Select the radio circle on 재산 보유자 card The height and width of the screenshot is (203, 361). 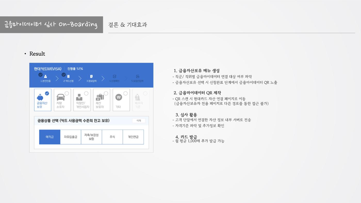coord(106,93)
